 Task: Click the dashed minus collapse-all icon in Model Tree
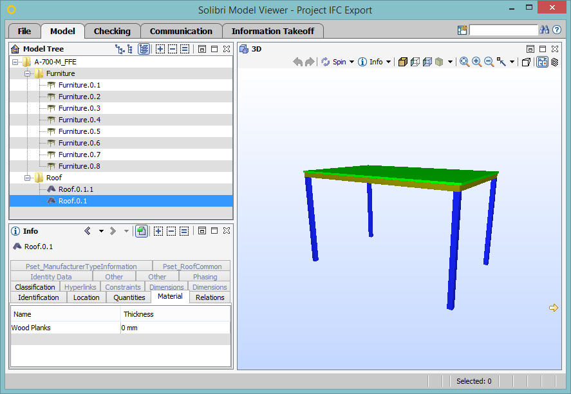tap(173, 48)
